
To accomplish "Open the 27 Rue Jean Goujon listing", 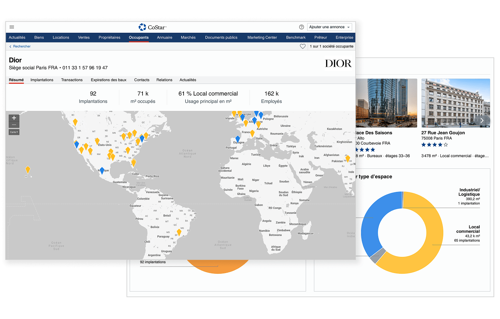I will (x=443, y=133).
